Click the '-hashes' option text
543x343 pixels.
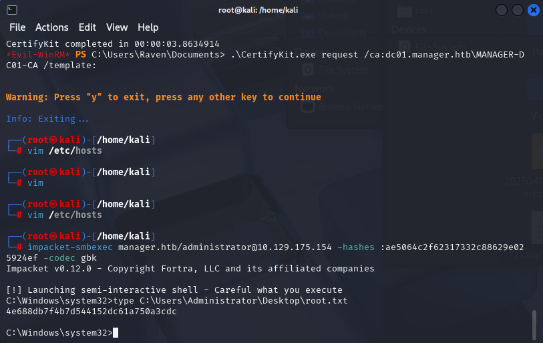click(355, 247)
